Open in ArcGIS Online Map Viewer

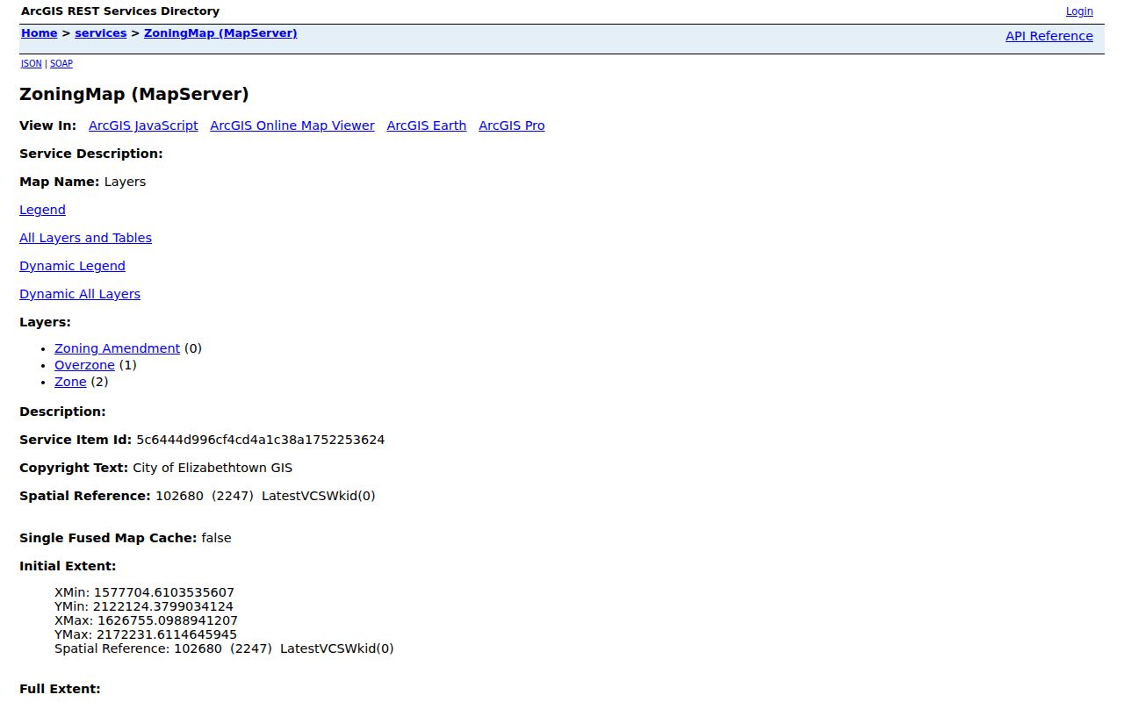point(292,125)
